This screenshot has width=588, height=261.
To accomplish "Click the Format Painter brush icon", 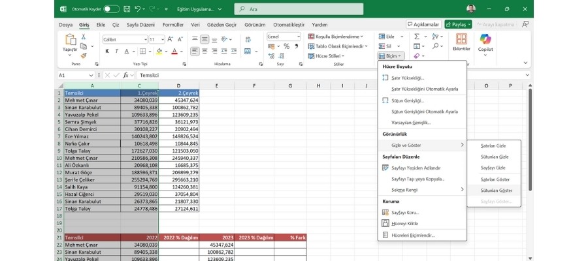I will (84, 55).
